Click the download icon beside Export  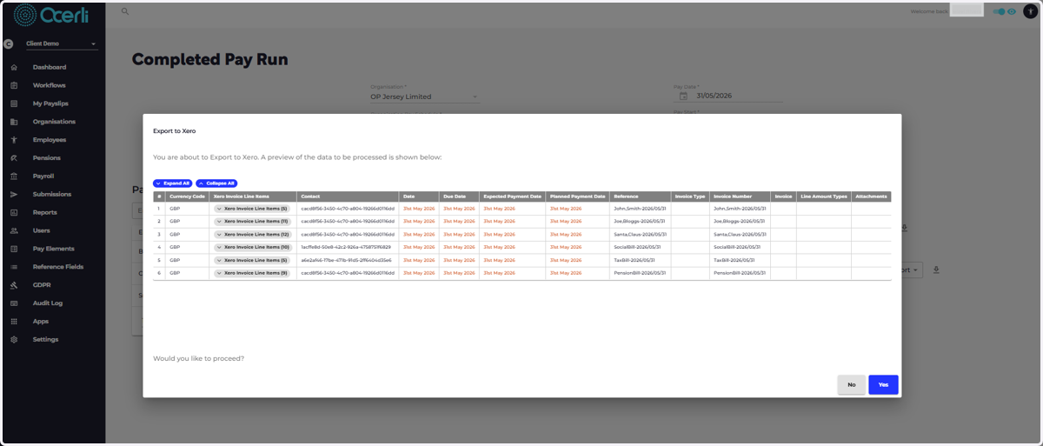[x=937, y=270]
